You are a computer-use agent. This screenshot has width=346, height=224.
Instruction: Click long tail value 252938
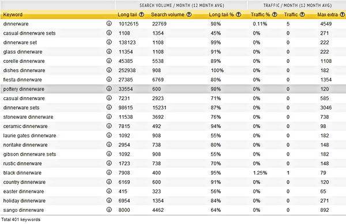tap(127, 70)
